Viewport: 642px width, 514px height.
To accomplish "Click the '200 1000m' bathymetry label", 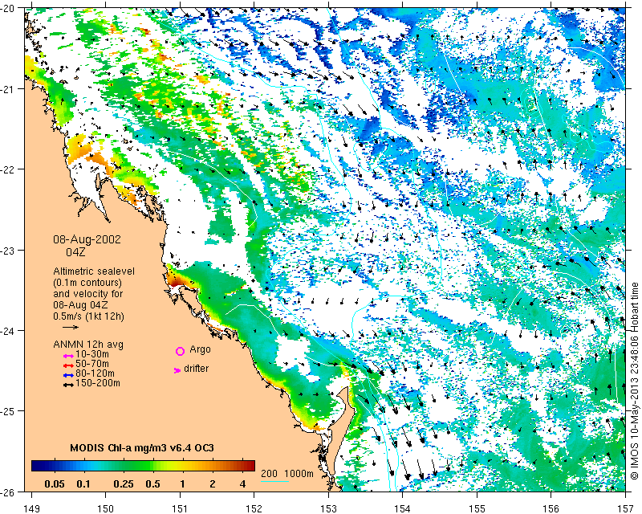I will point(287,474).
